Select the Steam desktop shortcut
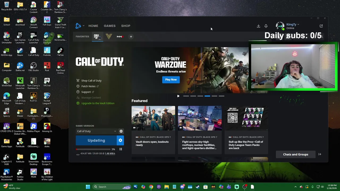Image resolution: width=340 pixels, height=191 pixels. click(x=20, y=52)
